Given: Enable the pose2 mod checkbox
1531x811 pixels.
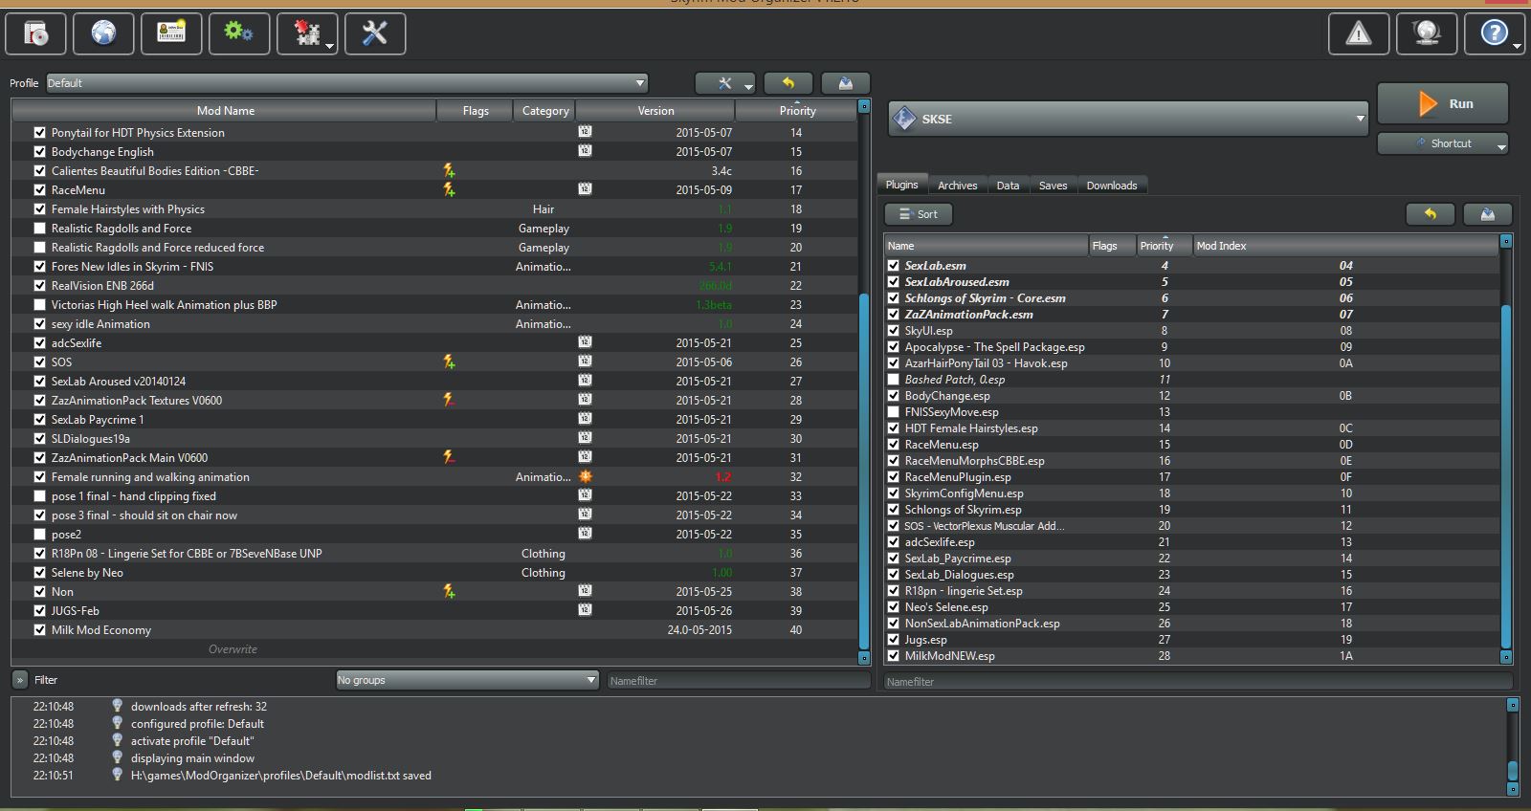Looking at the screenshot, I should [39, 535].
